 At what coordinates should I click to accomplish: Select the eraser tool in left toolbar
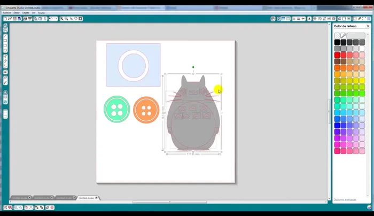(x=5, y=79)
